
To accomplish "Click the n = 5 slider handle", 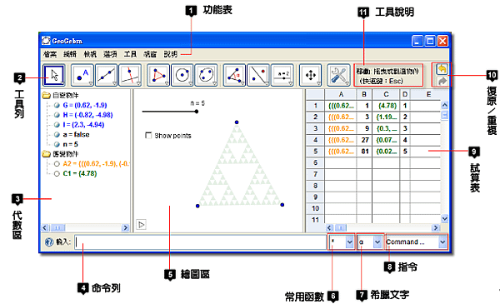I will [197, 112].
